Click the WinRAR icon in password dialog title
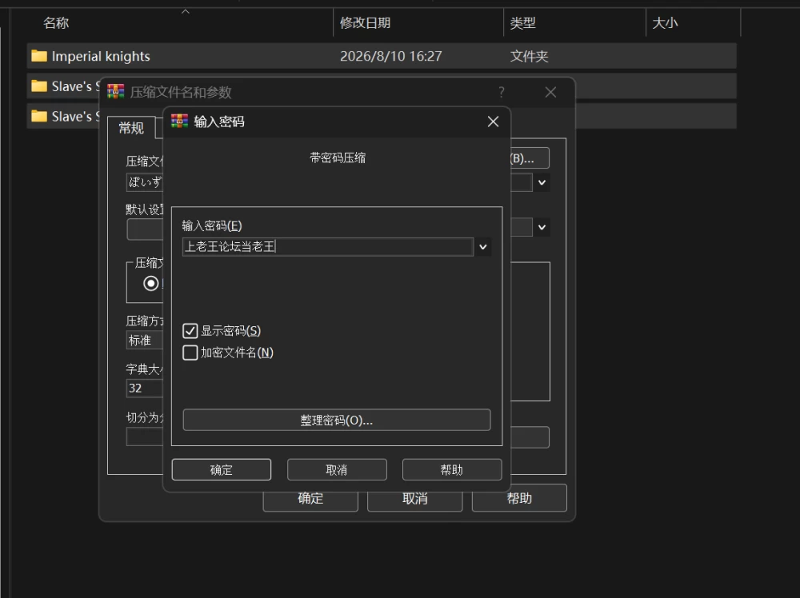 179,122
